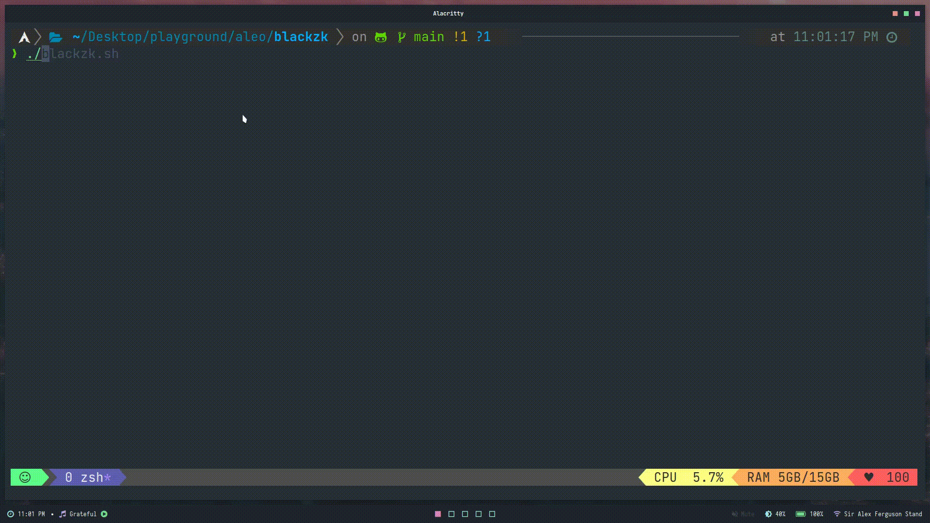Click the panel clock showing 11:01 PM
The height and width of the screenshot is (523, 930).
26,514
